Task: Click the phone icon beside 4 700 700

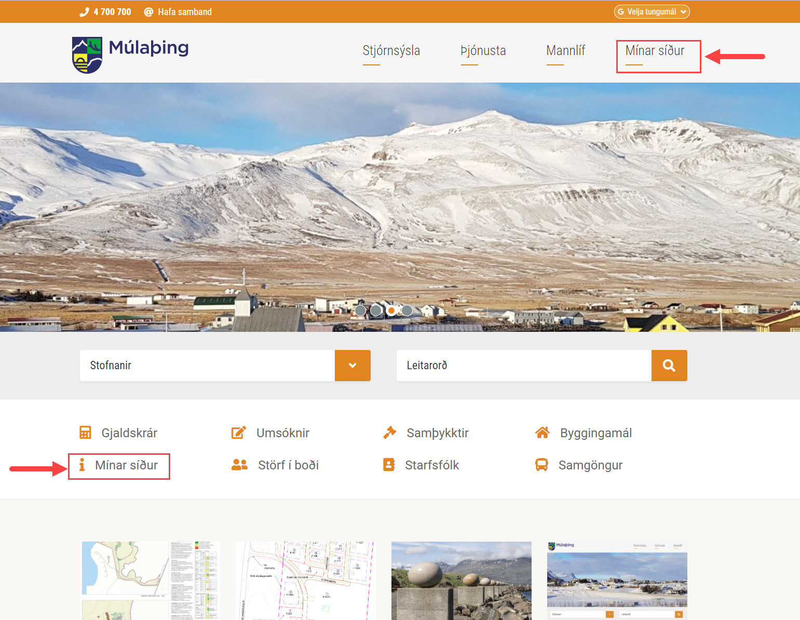Action: coord(84,12)
